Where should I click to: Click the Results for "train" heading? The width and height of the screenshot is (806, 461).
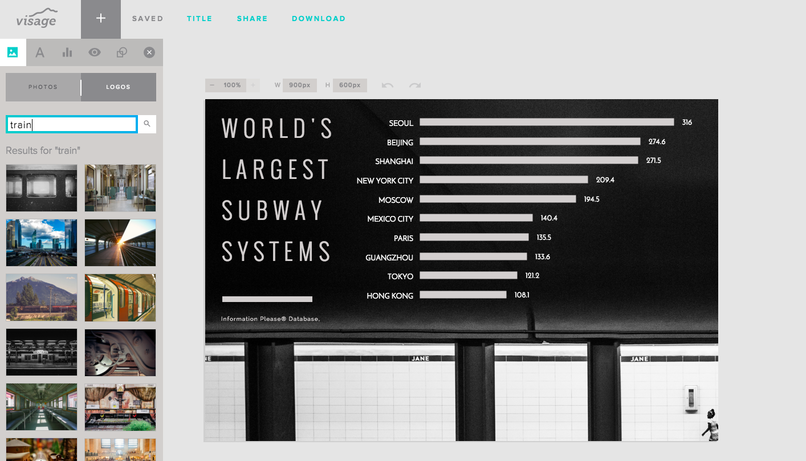point(43,150)
